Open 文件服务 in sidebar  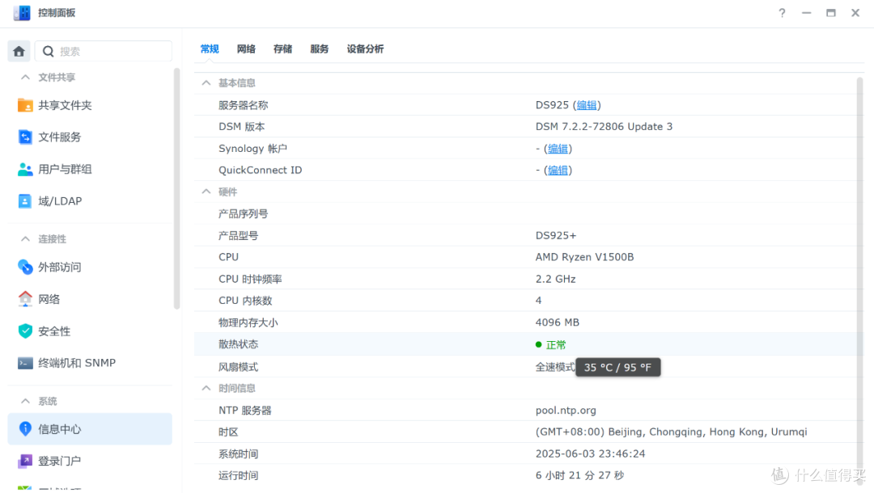pos(59,137)
